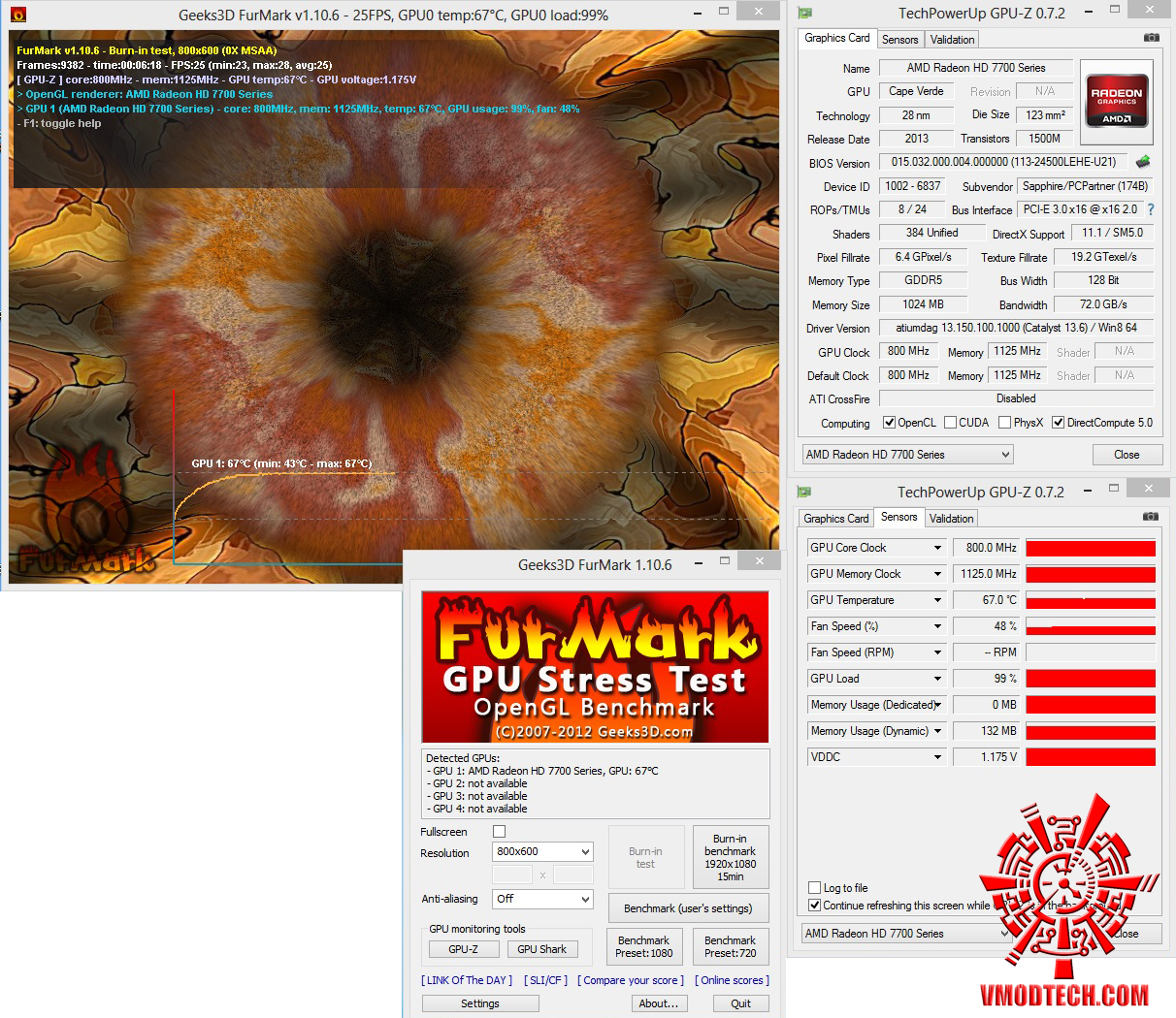Open FurMark About dialog
Screen dimensions: 1176x1018
point(659,1003)
